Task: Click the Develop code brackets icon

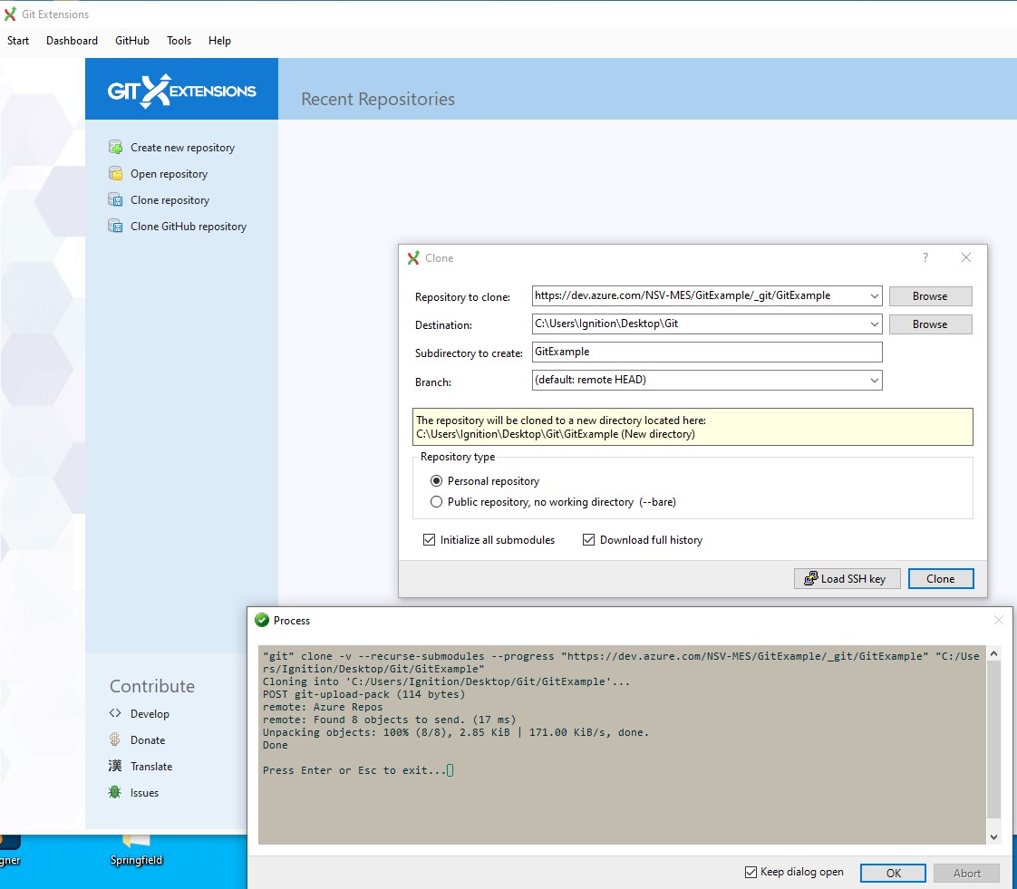Action: pos(115,713)
